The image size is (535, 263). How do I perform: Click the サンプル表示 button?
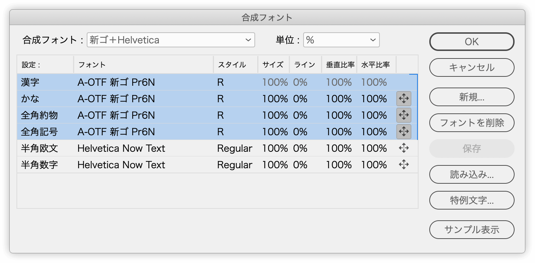pyautogui.click(x=472, y=230)
